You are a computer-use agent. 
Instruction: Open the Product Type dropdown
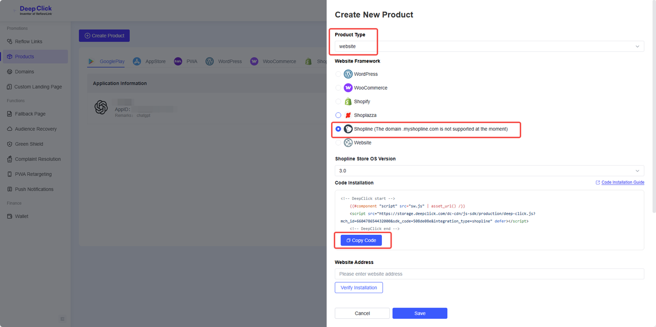click(489, 47)
